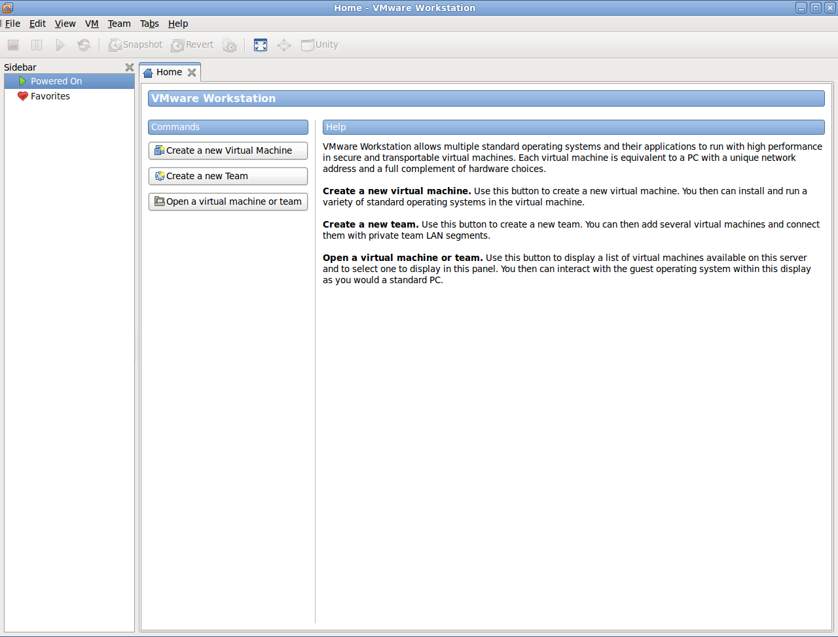
Task: Open the View menu
Action: tap(65, 24)
